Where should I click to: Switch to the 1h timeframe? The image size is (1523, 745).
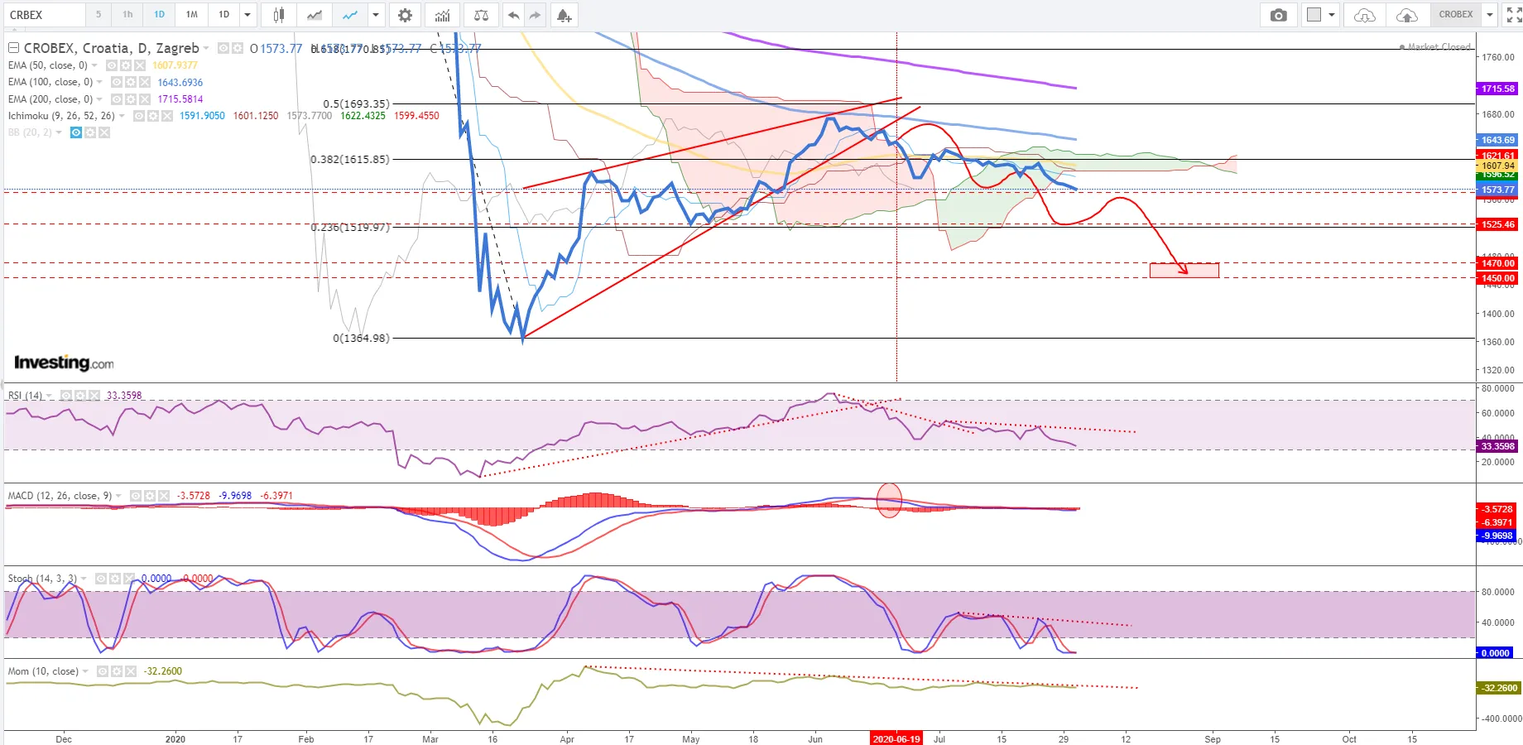127,15
